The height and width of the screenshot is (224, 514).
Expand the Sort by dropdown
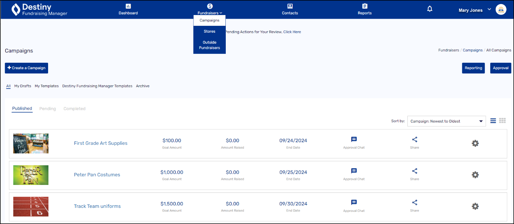[446, 121]
